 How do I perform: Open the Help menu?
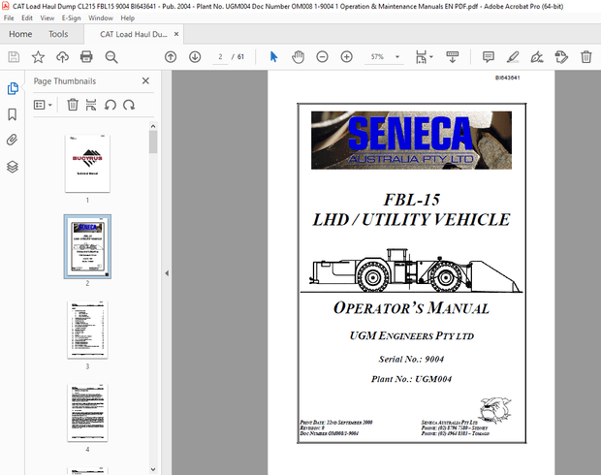pyautogui.click(x=128, y=18)
